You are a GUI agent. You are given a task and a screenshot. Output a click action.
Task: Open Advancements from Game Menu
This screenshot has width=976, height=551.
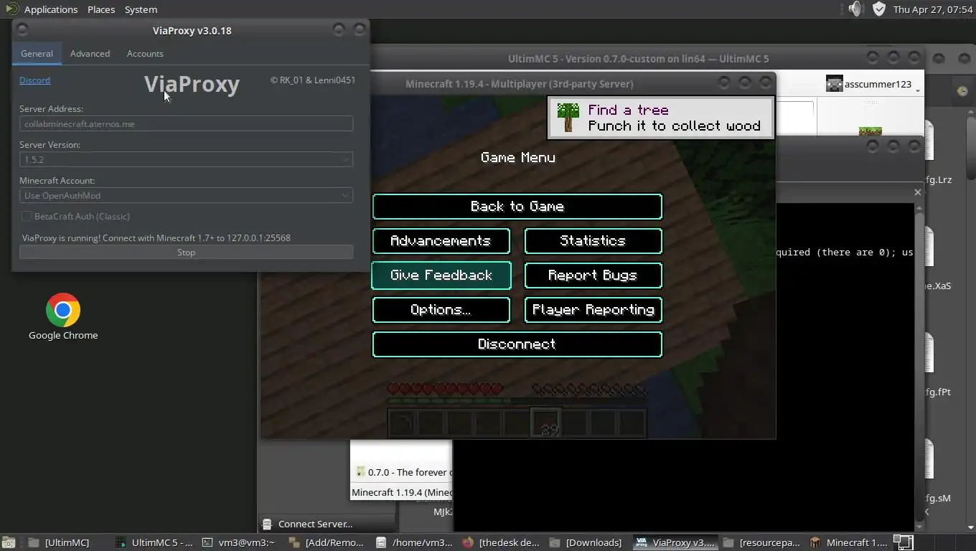441,240
